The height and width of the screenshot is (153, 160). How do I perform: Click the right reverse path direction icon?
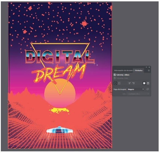[133, 83]
